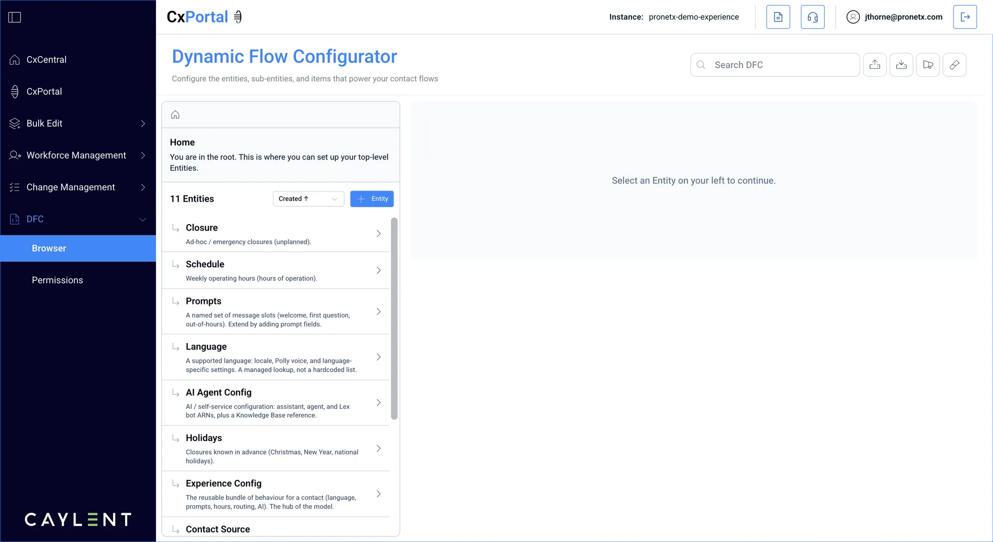
Task: Click the Home section heading
Action: 182,143
